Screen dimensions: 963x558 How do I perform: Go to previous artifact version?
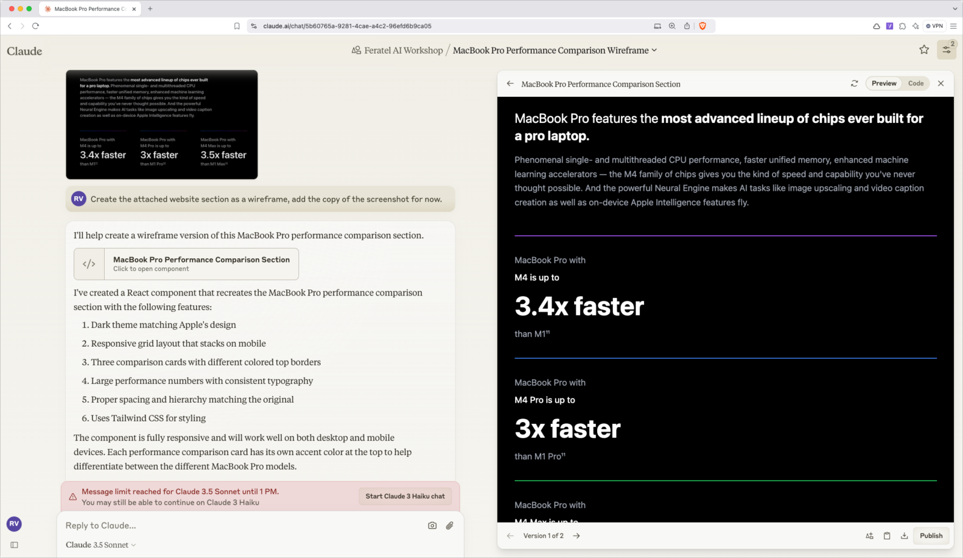click(x=510, y=536)
